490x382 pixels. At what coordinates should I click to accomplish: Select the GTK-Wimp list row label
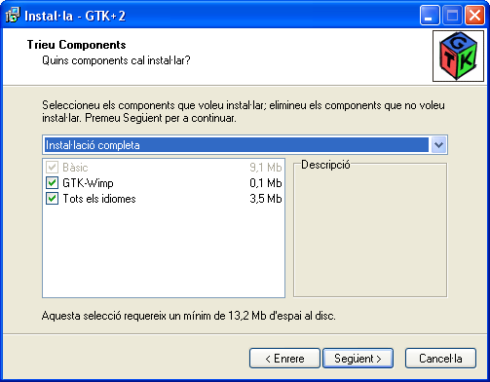88,183
